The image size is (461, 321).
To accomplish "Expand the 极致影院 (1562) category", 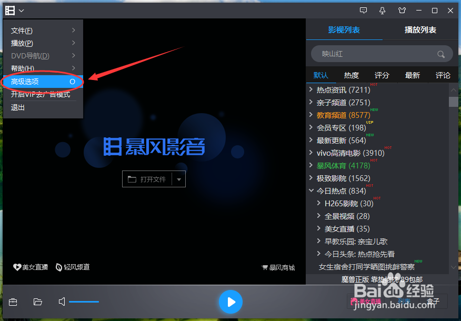I will click(x=311, y=178).
